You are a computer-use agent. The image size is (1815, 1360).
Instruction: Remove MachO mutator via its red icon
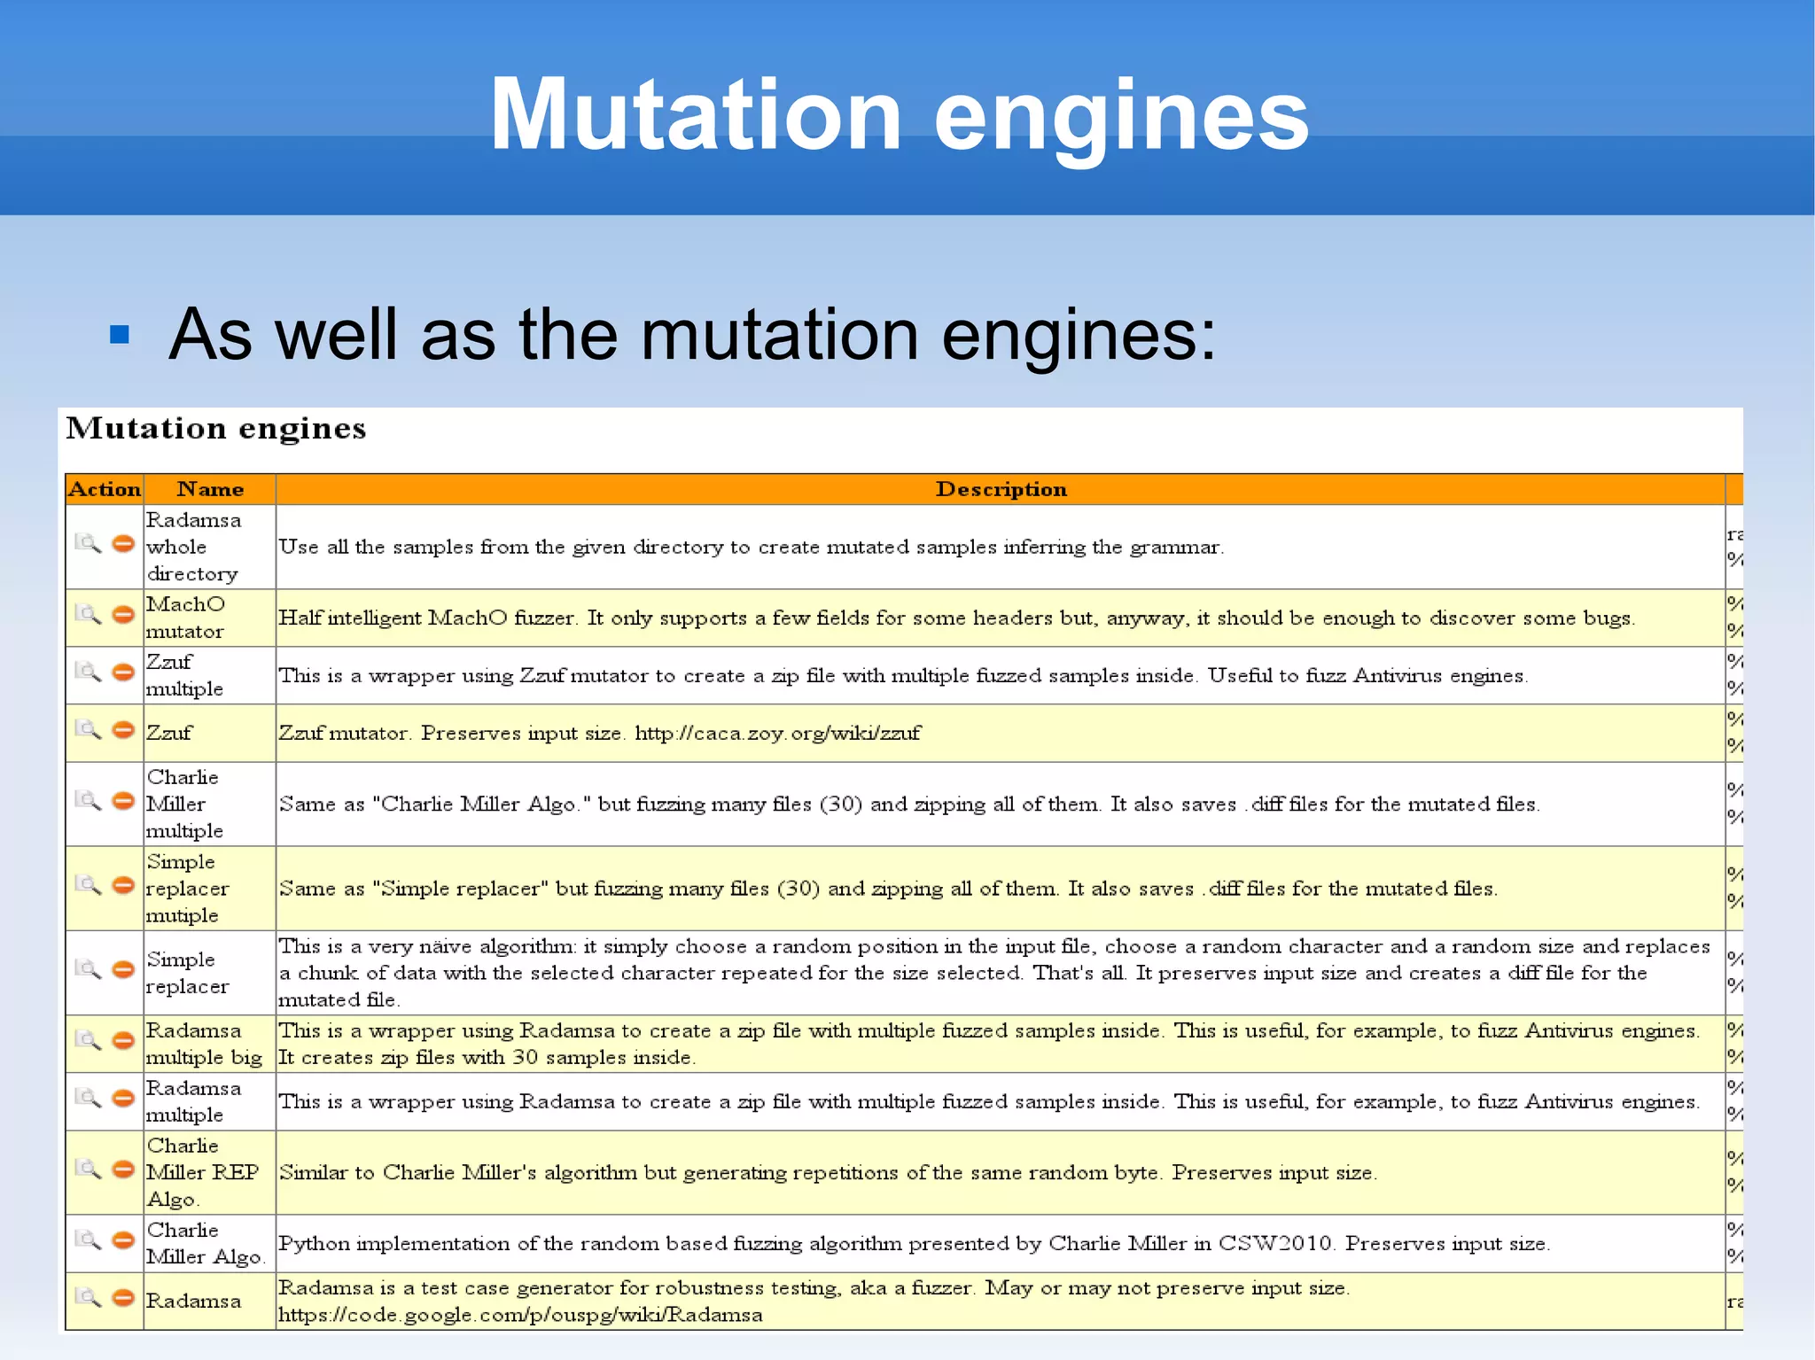[x=123, y=614]
